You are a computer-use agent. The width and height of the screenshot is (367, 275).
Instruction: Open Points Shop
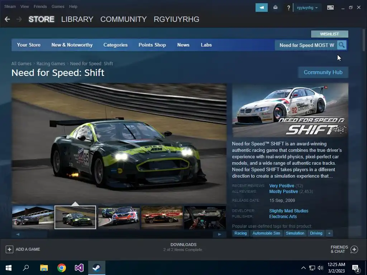pyautogui.click(x=152, y=45)
